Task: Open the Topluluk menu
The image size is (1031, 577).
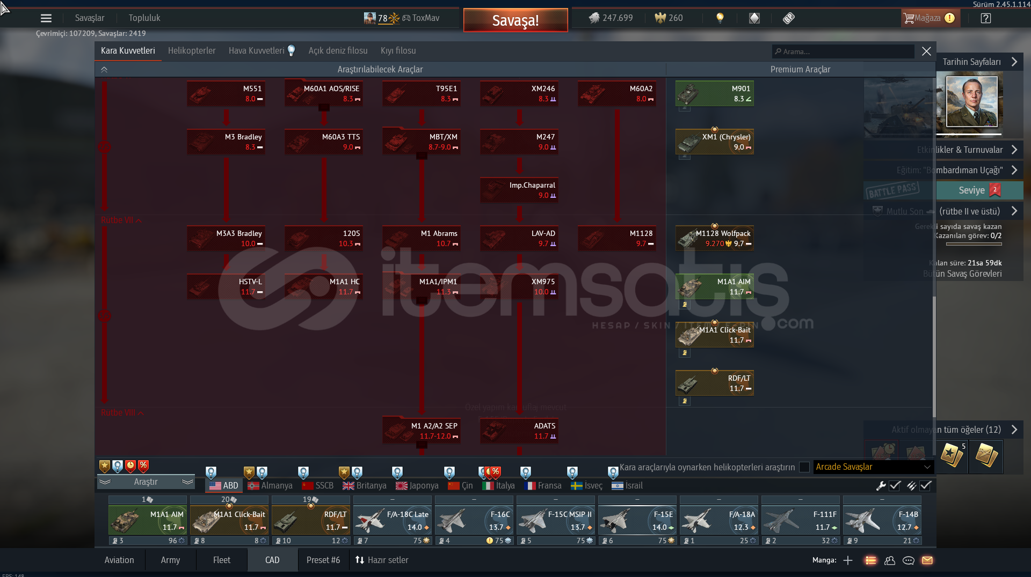Action: click(x=144, y=18)
